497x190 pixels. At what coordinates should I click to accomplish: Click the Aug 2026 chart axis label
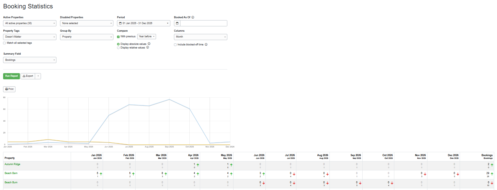pyautogui.click(x=149, y=147)
